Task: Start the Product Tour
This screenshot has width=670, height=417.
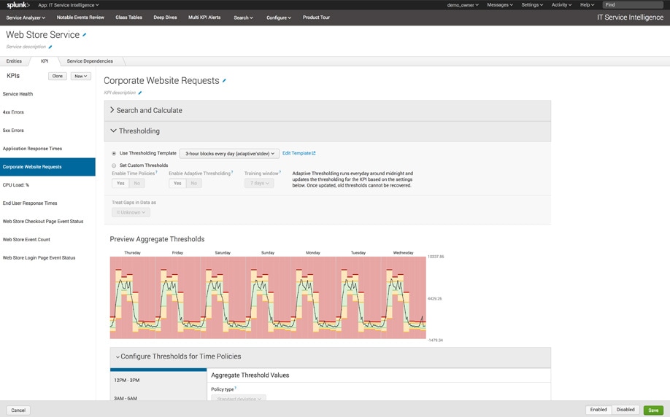Action: [316, 17]
